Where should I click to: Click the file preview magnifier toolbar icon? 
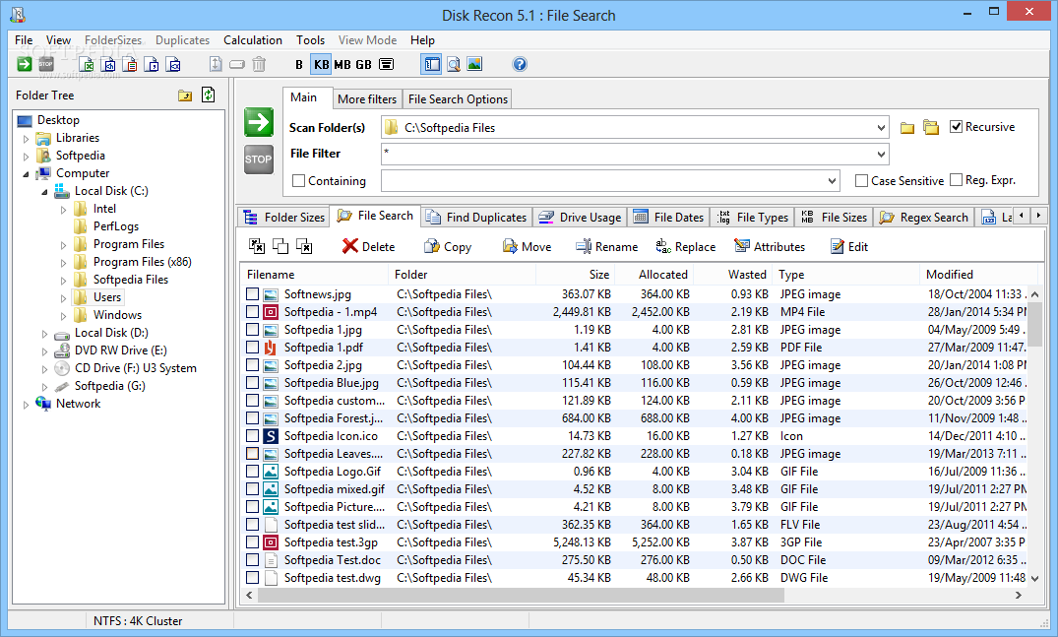(x=454, y=64)
